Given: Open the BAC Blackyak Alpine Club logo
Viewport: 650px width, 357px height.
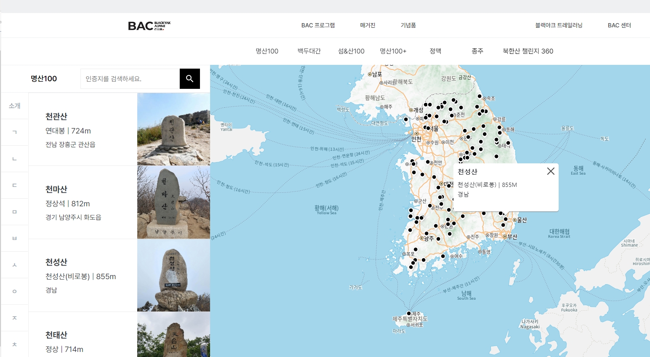Looking at the screenshot, I should pyautogui.click(x=149, y=26).
